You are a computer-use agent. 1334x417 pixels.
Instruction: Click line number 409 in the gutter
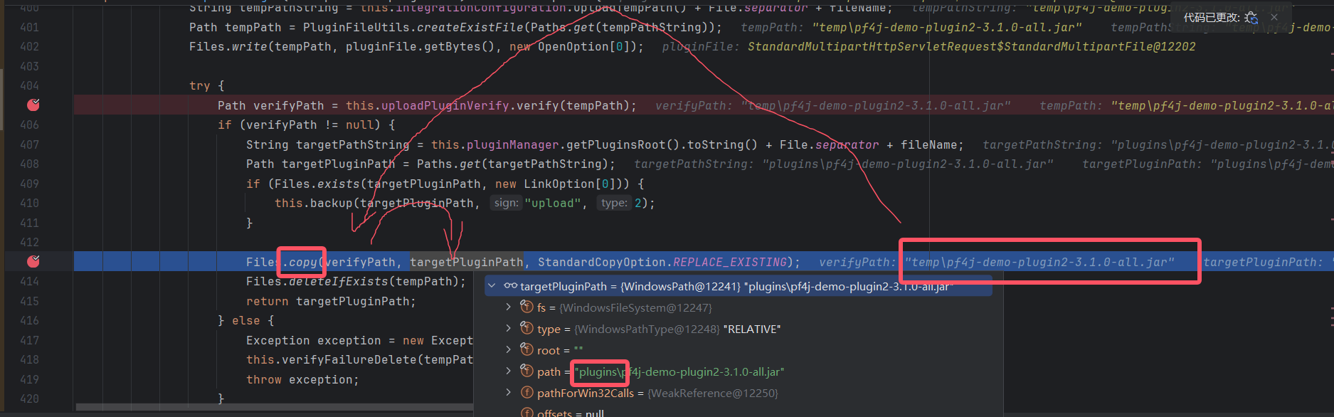[x=29, y=184]
